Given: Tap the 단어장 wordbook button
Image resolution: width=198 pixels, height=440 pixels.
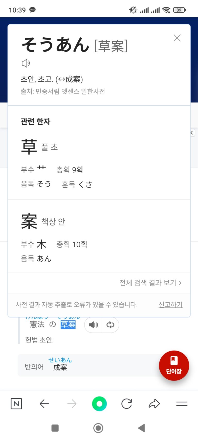Looking at the screenshot, I should [x=174, y=366].
